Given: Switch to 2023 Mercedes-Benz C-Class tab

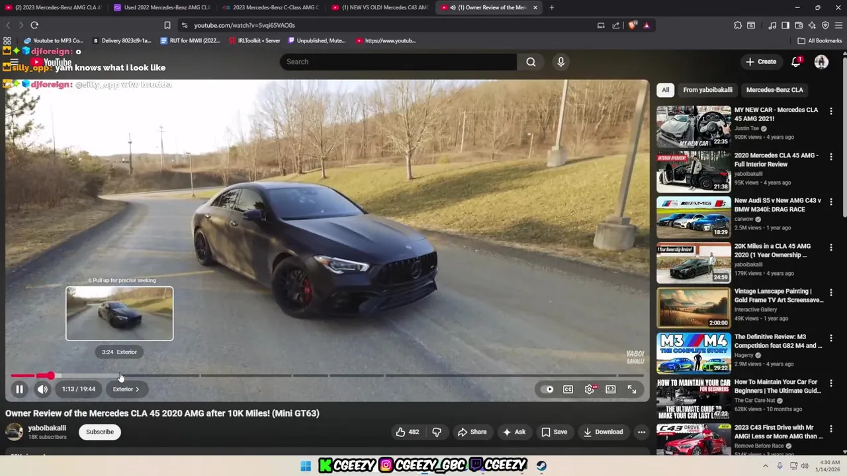Looking at the screenshot, I should 271,7.
